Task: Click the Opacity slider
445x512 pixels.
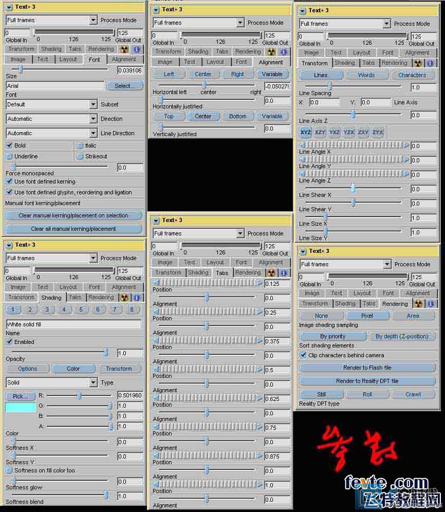Action: click(60, 352)
